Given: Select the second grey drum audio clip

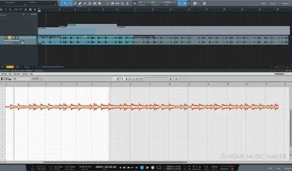Looking at the screenshot, I should click(x=210, y=40).
